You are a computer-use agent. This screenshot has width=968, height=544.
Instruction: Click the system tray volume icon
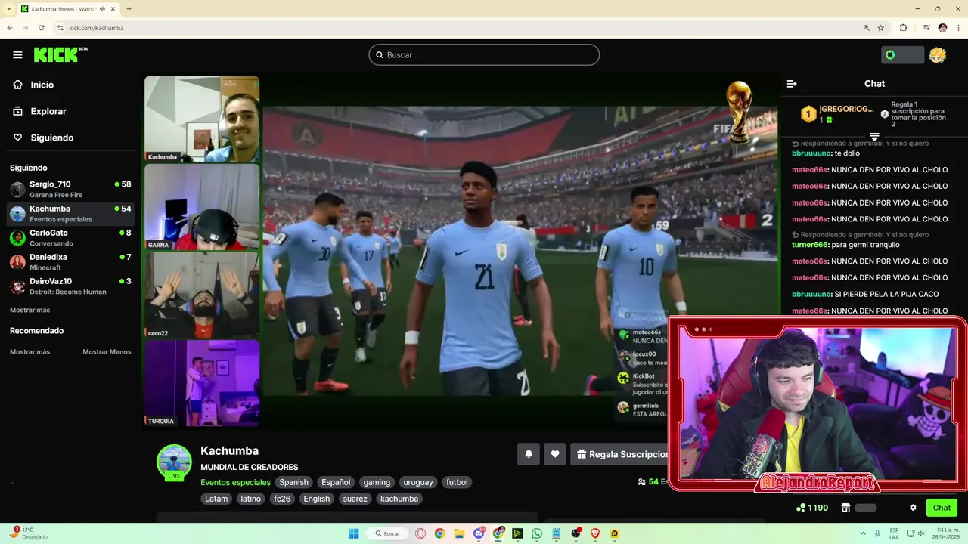[x=922, y=533]
